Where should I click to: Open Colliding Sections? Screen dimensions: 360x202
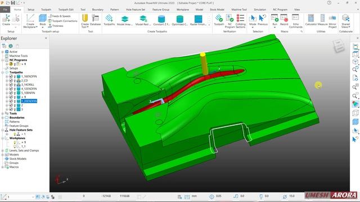(240, 21)
